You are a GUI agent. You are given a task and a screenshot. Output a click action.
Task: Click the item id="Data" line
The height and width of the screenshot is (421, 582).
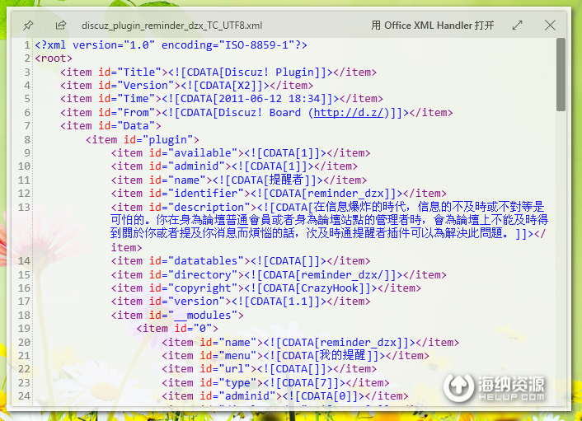click(x=110, y=126)
